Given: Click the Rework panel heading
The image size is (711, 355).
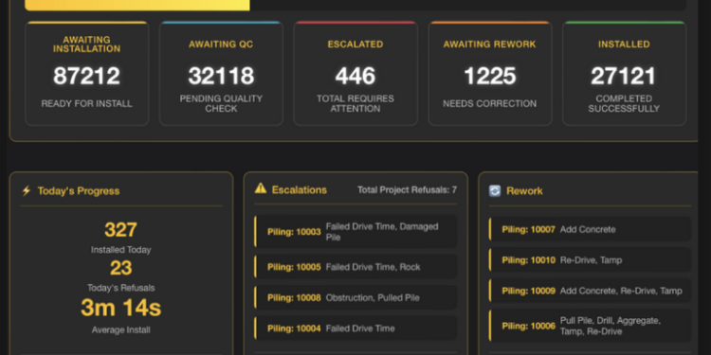Looking at the screenshot, I should click(524, 190).
